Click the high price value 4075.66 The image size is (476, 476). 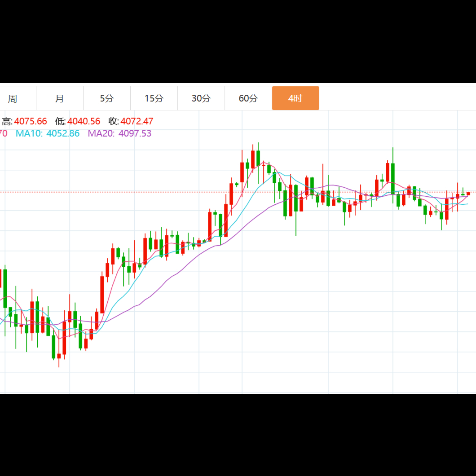[31, 121]
